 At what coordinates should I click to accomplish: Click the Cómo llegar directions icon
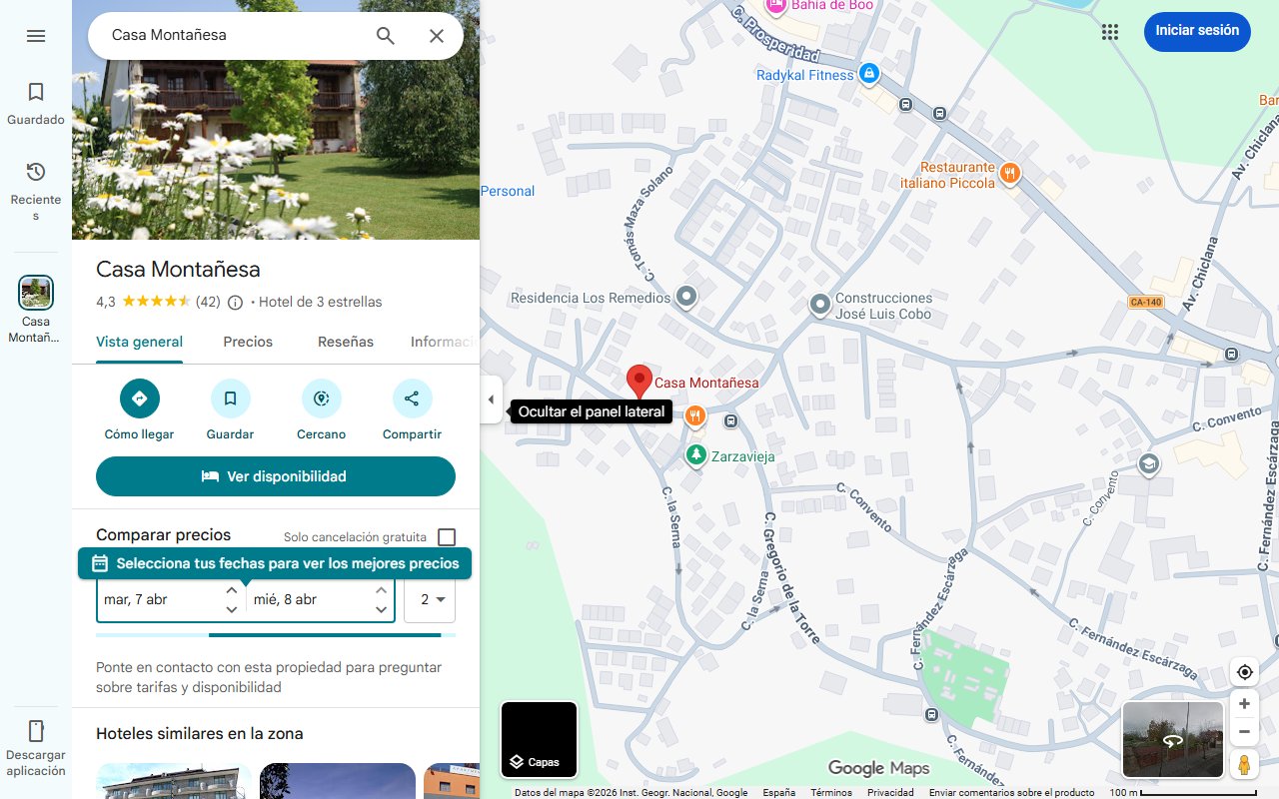click(x=140, y=399)
